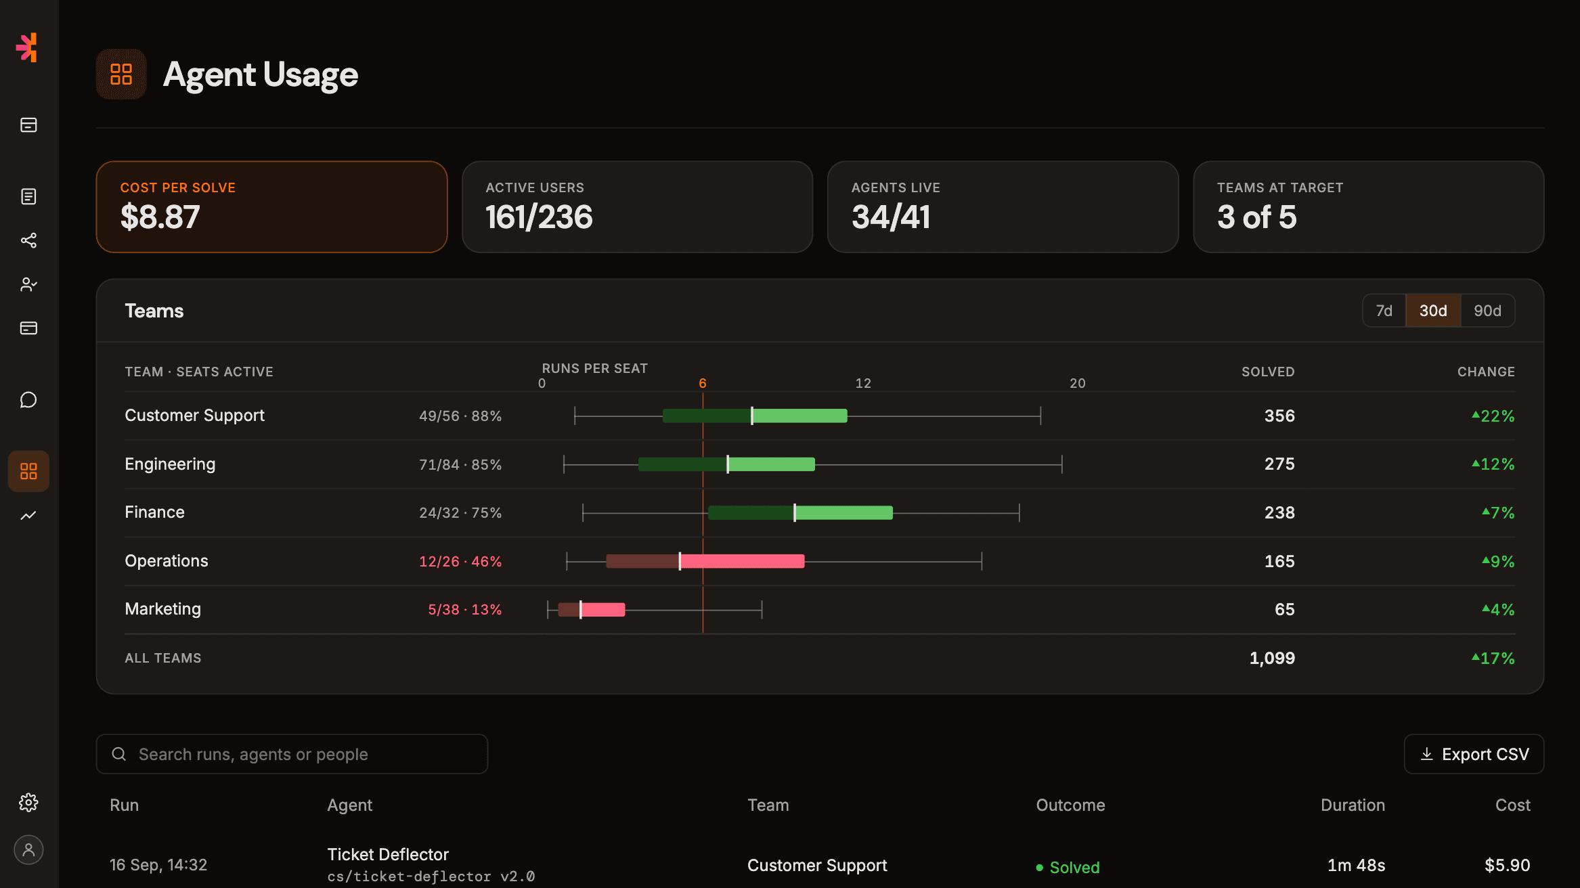This screenshot has height=888, width=1580.
Task: Open the chat bubble sidebar icon
Action: point(28,400)
